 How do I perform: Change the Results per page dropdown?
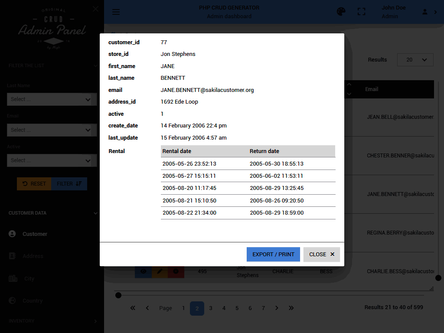click(x=415, y=59)
